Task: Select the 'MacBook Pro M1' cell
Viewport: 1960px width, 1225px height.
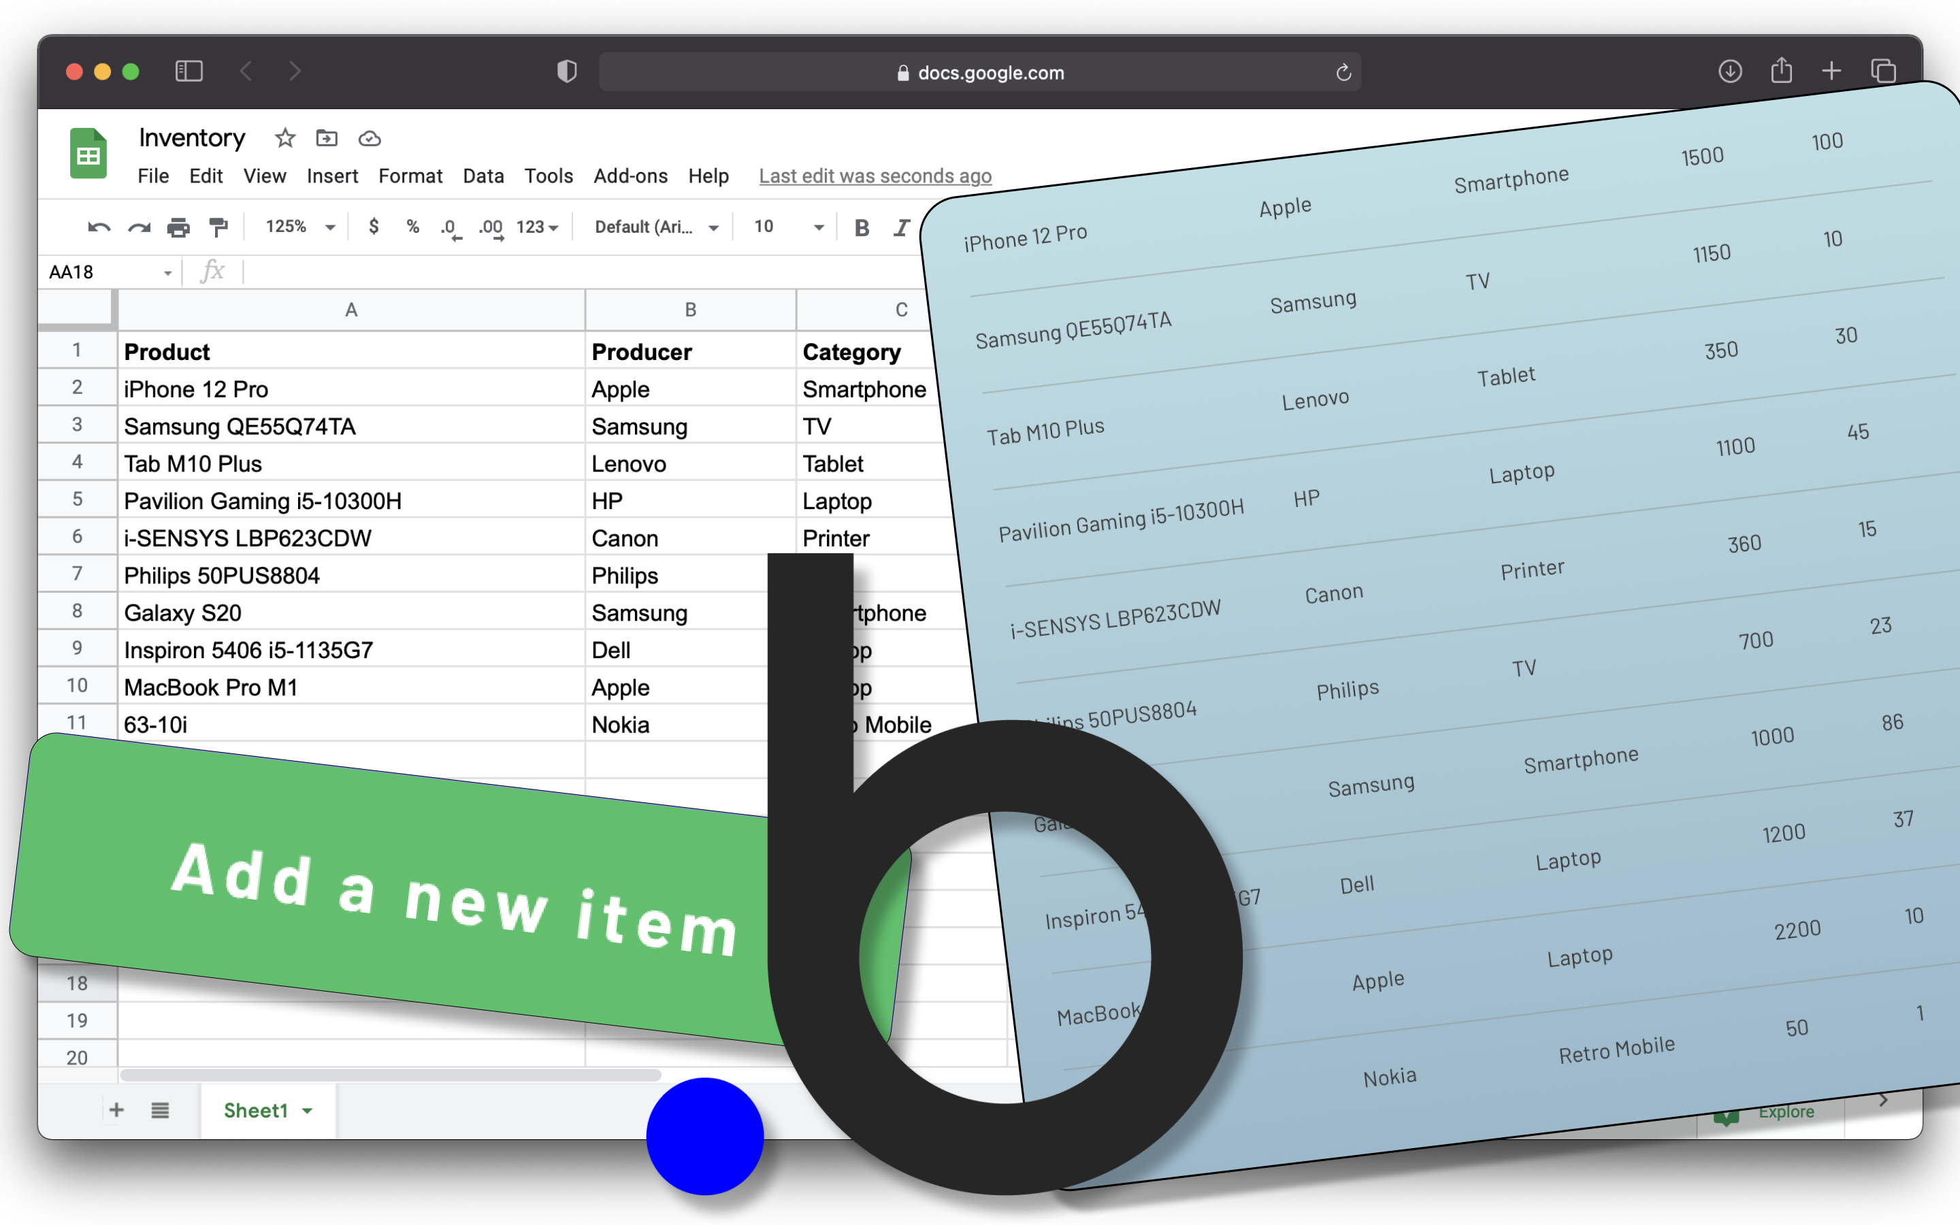Action: (350, 687)
